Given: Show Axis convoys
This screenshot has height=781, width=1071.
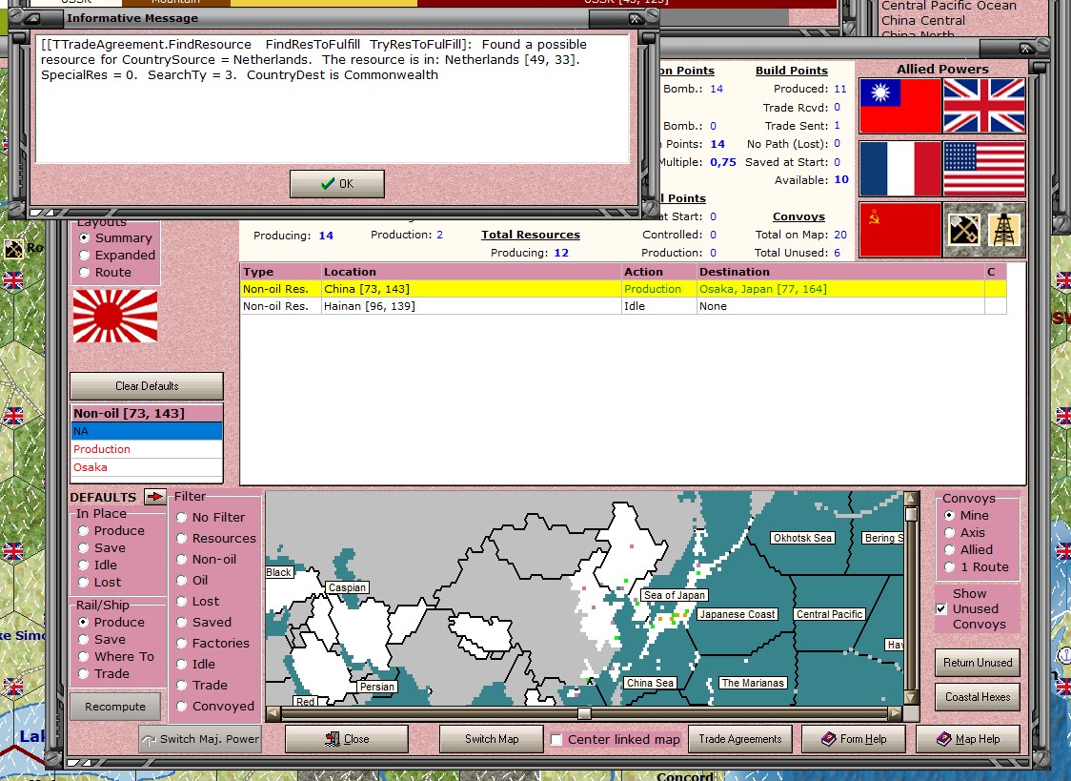Looking at the screenshot, I should 949,533.
